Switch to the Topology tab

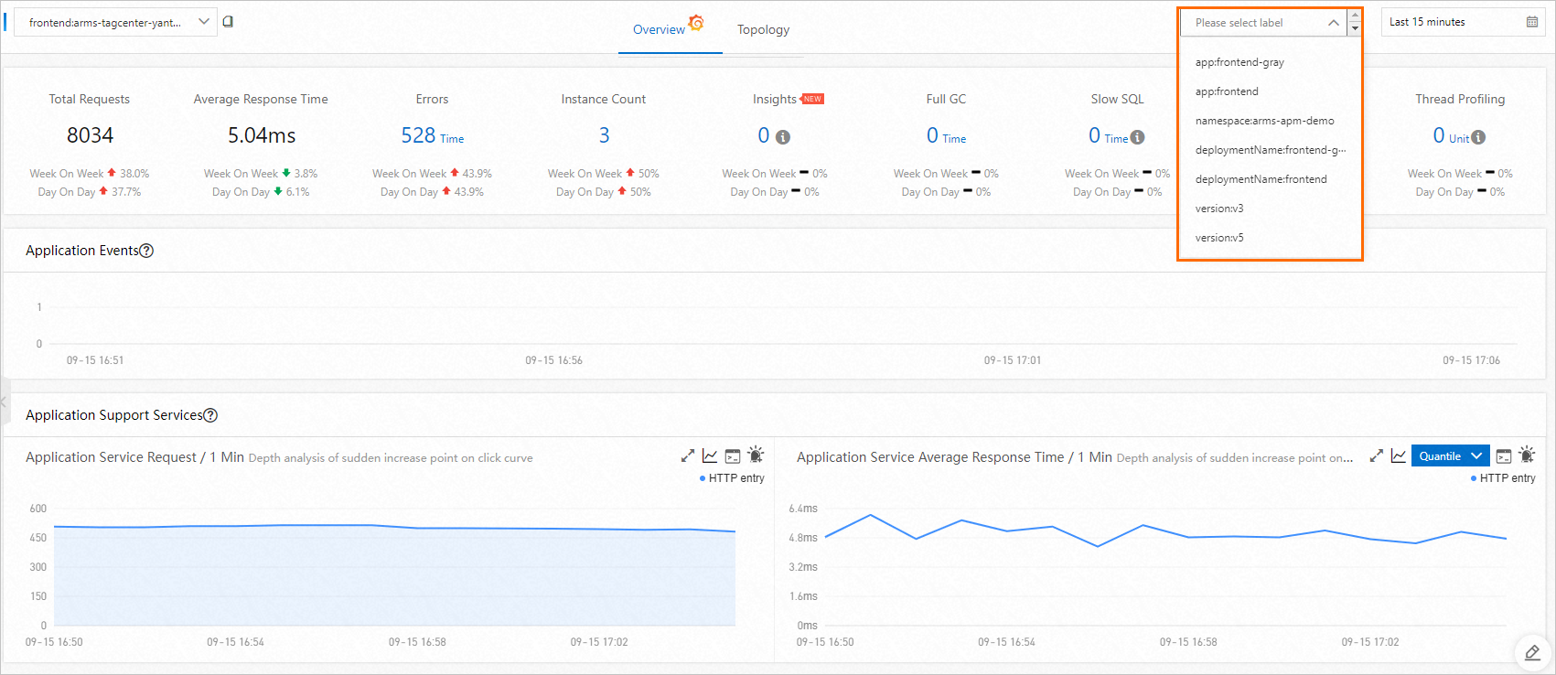pyautogui.click(x=763, y=29)
